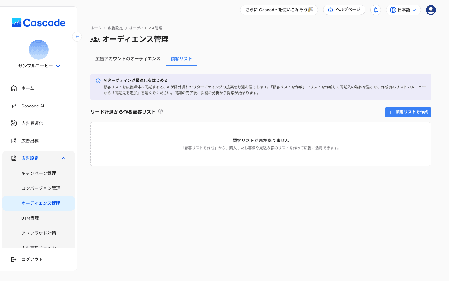Click the ホーム house icon

(14, 88)
